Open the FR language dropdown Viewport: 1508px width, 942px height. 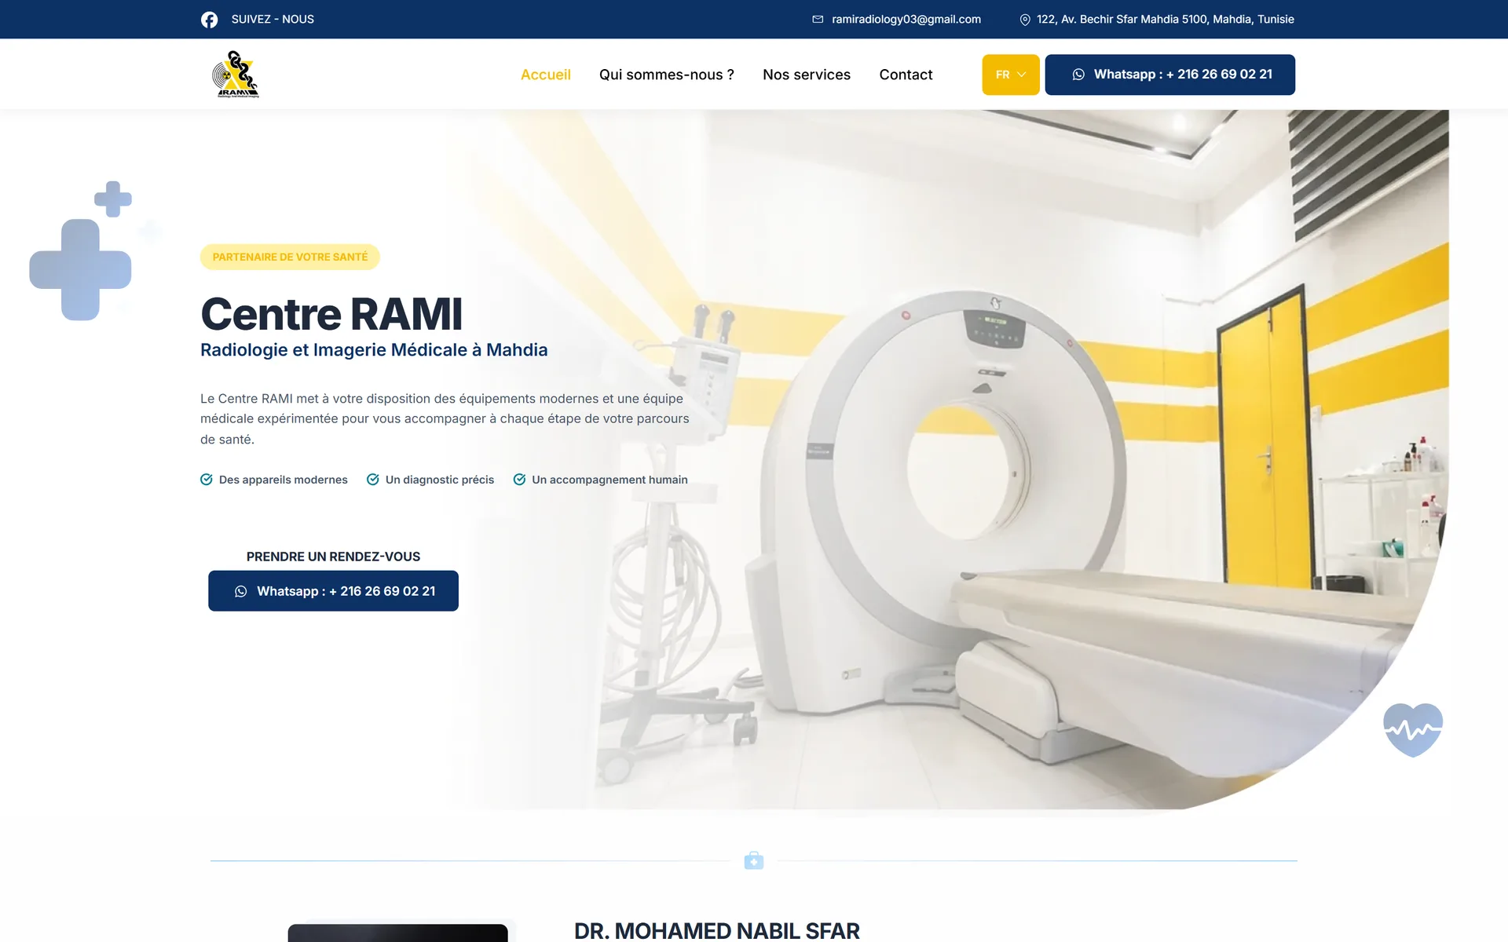pyautogui.click(x=1011, y=75)
